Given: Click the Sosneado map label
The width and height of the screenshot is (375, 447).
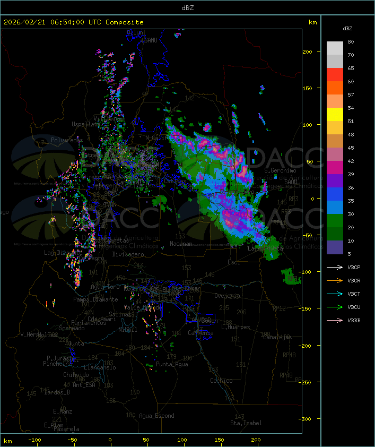Looking at the screenshot, I should (x=72, y=328).
